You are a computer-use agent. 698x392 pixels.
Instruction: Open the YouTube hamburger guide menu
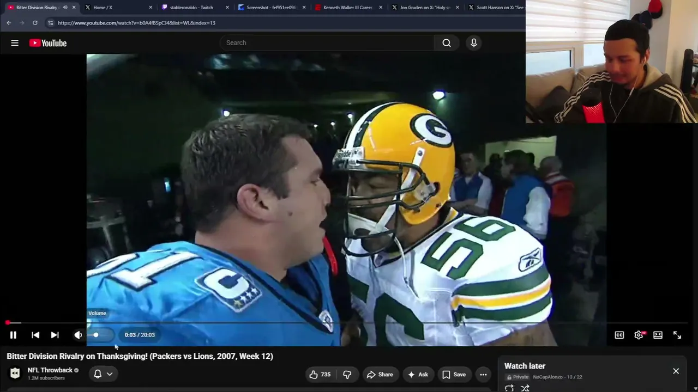(15, 43)
